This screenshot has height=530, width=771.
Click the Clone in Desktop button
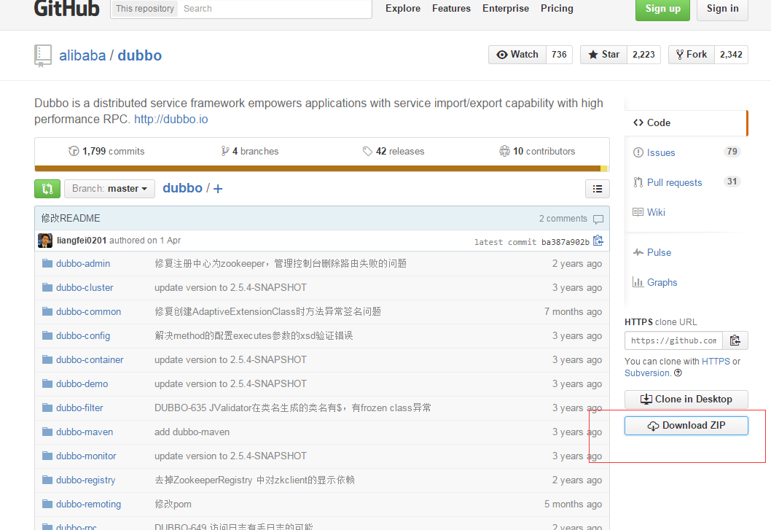[686, 399]
